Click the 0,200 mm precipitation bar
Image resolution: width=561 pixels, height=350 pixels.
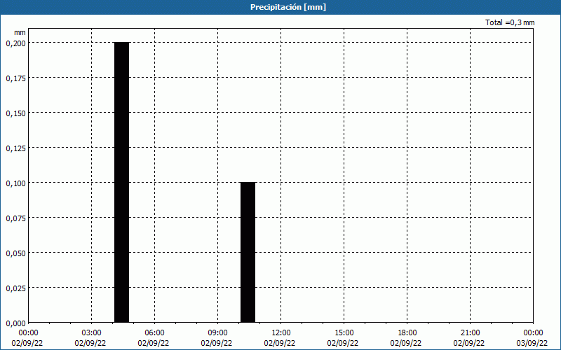pyautogui.click(x=121, y=182)
